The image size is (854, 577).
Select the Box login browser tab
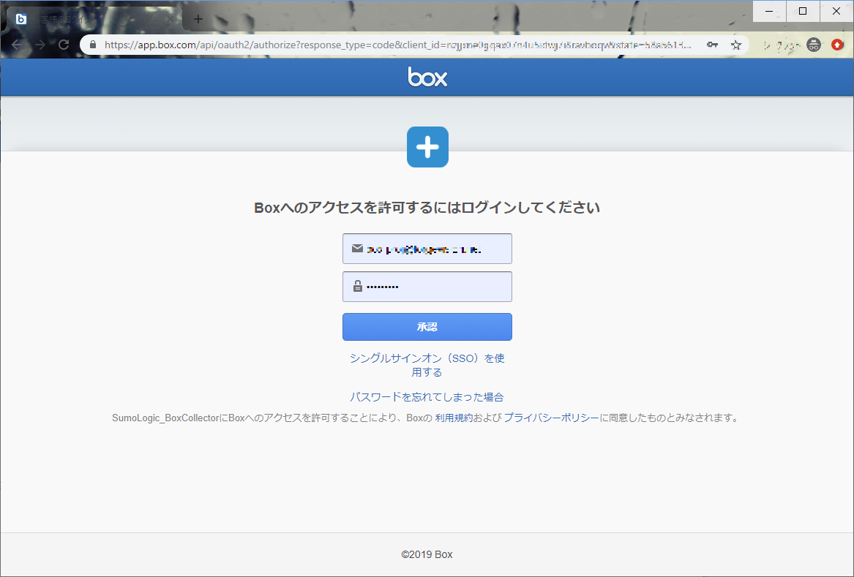94,19
